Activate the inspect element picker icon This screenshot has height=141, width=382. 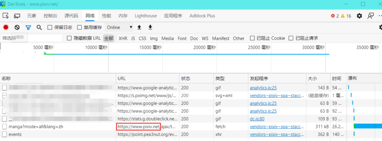(x=5, y=16)
